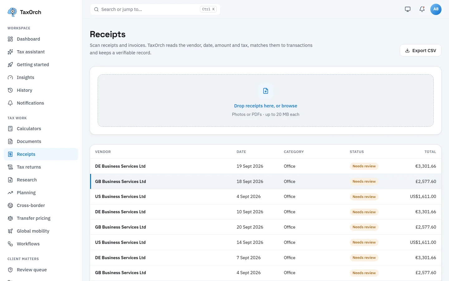449x281 pixels.
Task: Open the Review queue shield icon
Action: click(10, 270)
